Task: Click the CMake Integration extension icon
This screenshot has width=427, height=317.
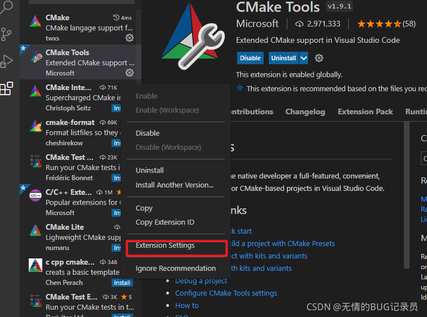Action: tap(35, 91)
